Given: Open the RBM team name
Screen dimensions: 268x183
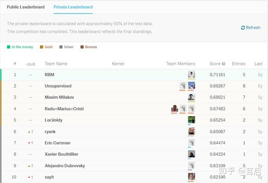Looking at the screenshot, I should point(50,75).
